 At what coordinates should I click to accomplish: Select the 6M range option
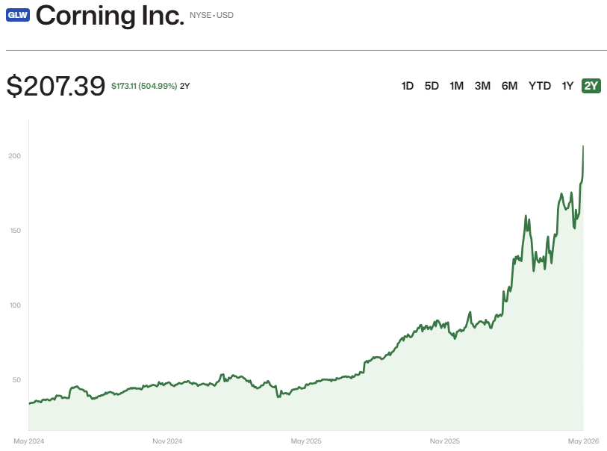(509, 86)
